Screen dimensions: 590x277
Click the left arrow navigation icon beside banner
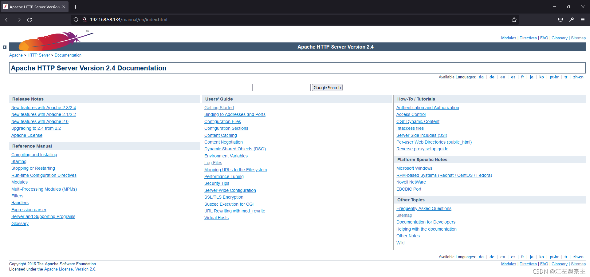pyautogui.click(x=5, y=47)
